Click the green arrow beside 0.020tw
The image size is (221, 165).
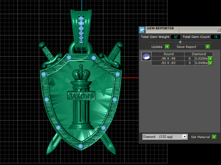(210, 59)
